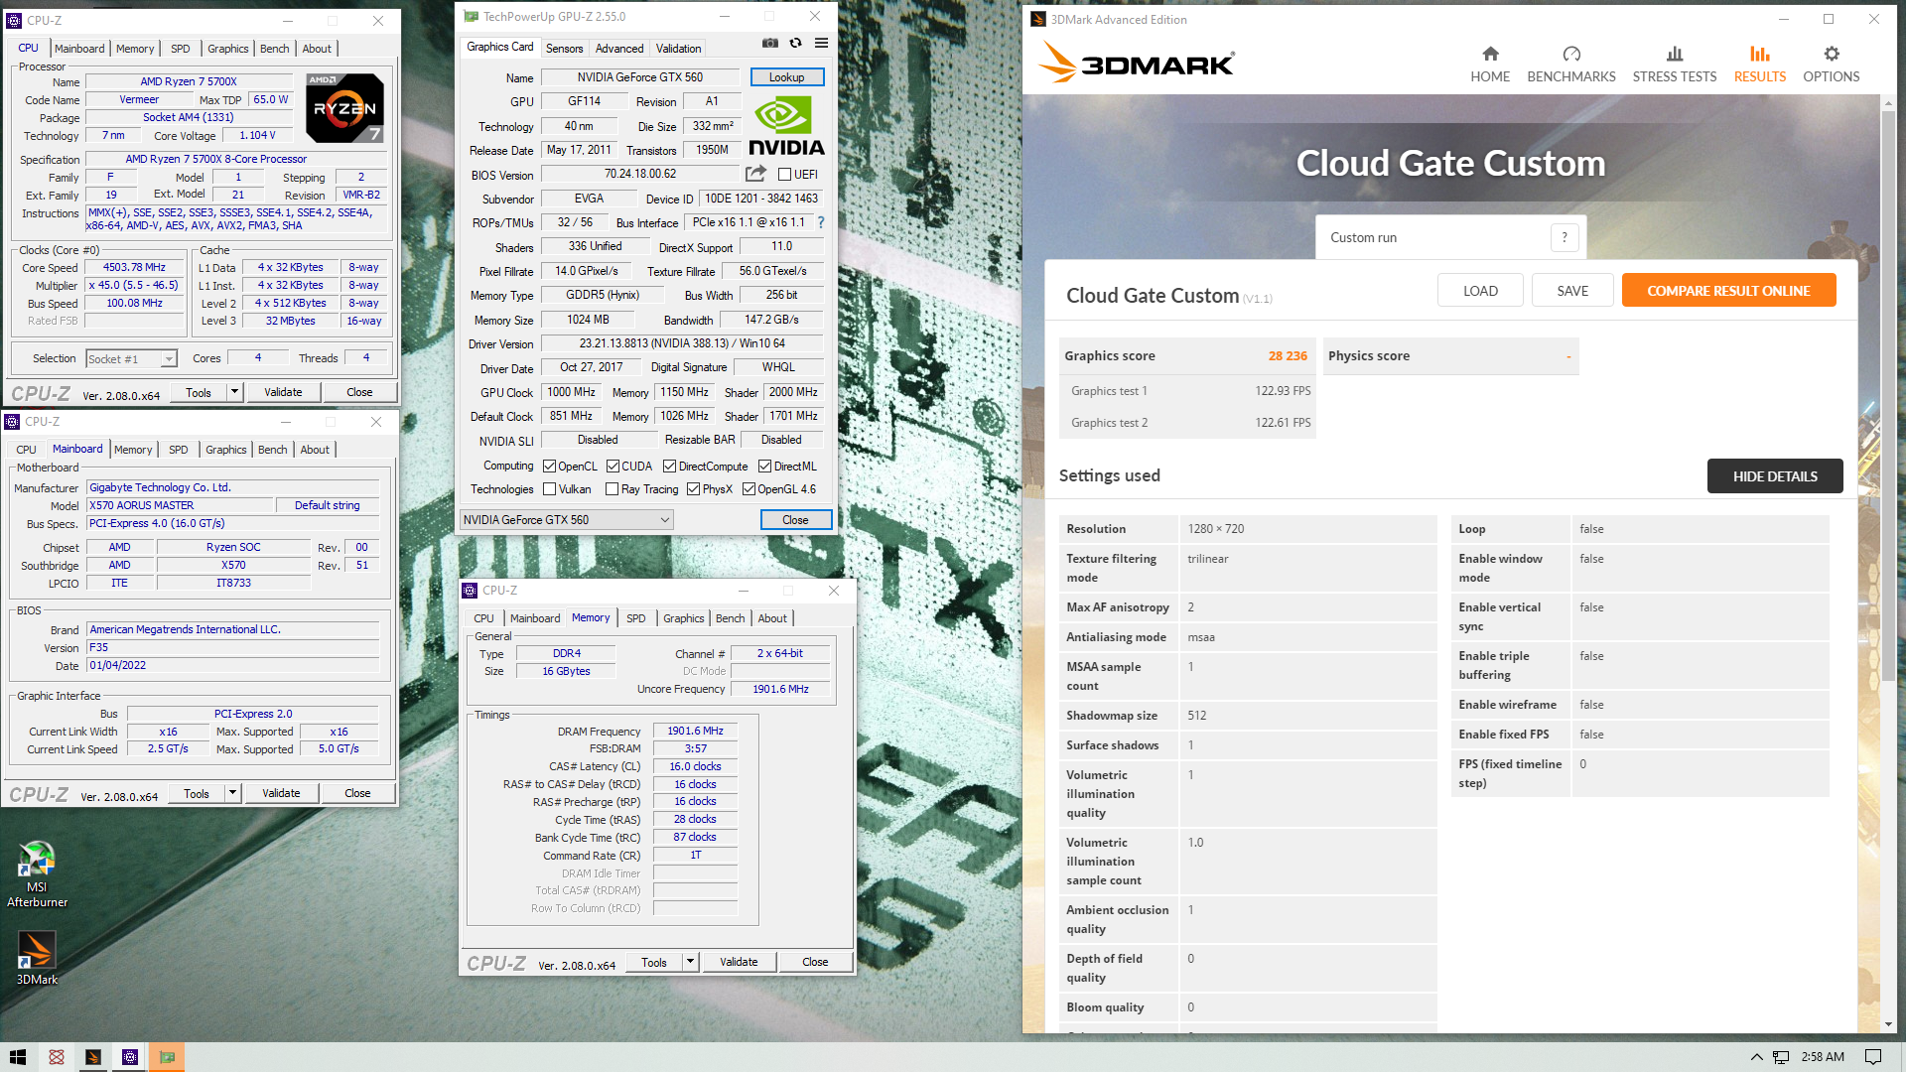1906x1072 pixels.
Task: Switch to Advanced tab in GPU-Z
Action: click(x=619, y=49)
